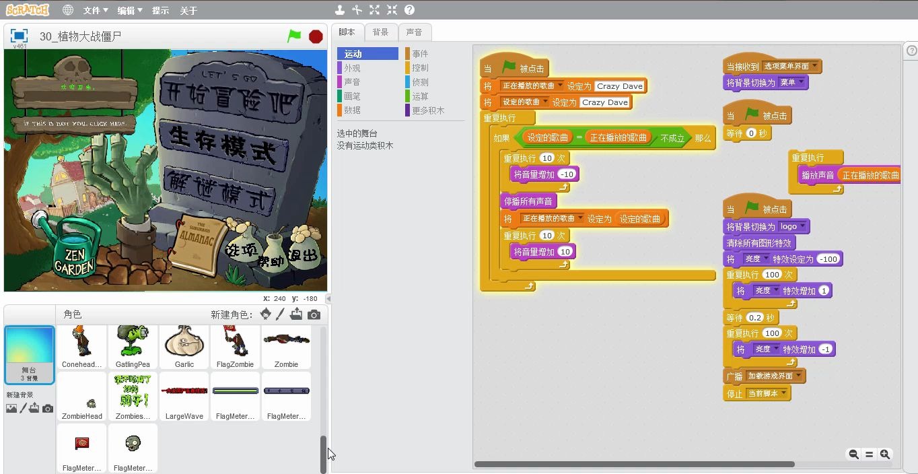Take new backdrop from camera

pos(47,409)
